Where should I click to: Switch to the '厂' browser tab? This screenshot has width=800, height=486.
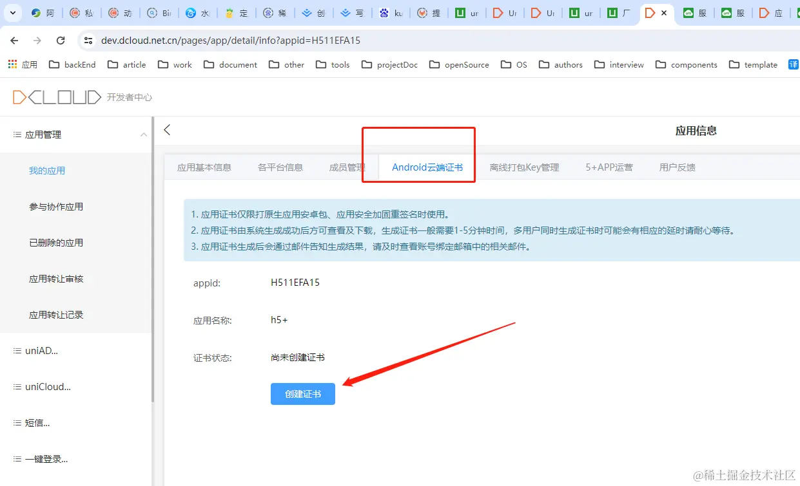click(619, 13)
